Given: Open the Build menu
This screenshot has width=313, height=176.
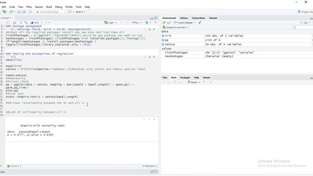Looking at the screenshot, I should tap(49, 7).
